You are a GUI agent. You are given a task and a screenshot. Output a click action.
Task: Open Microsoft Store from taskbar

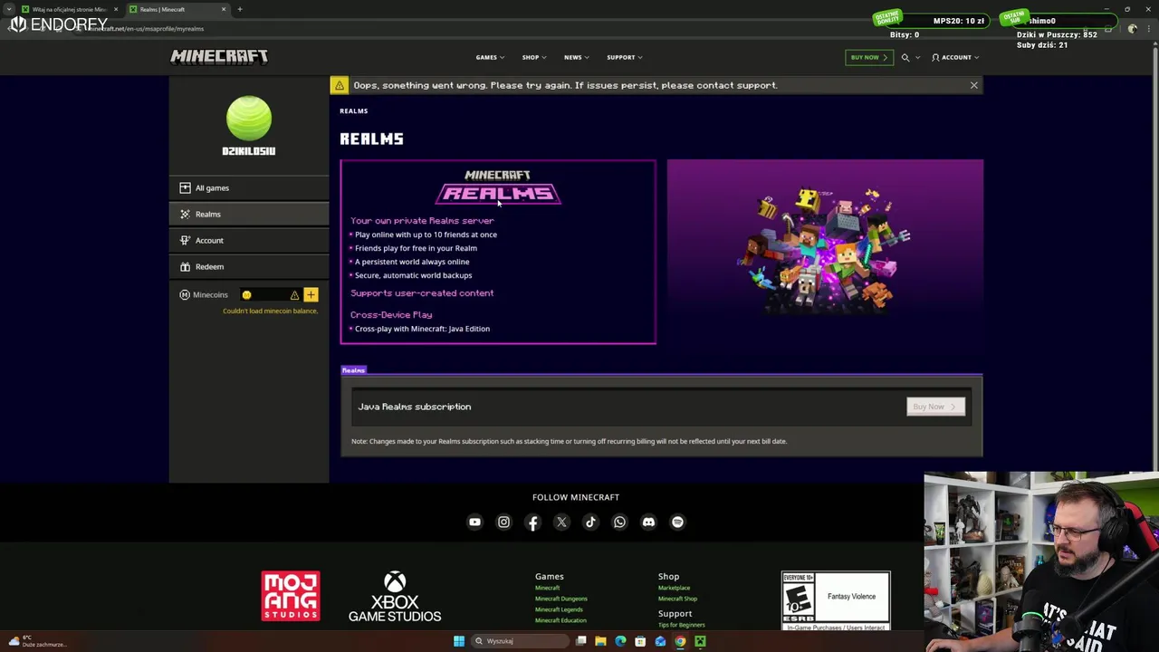point(640,641)
